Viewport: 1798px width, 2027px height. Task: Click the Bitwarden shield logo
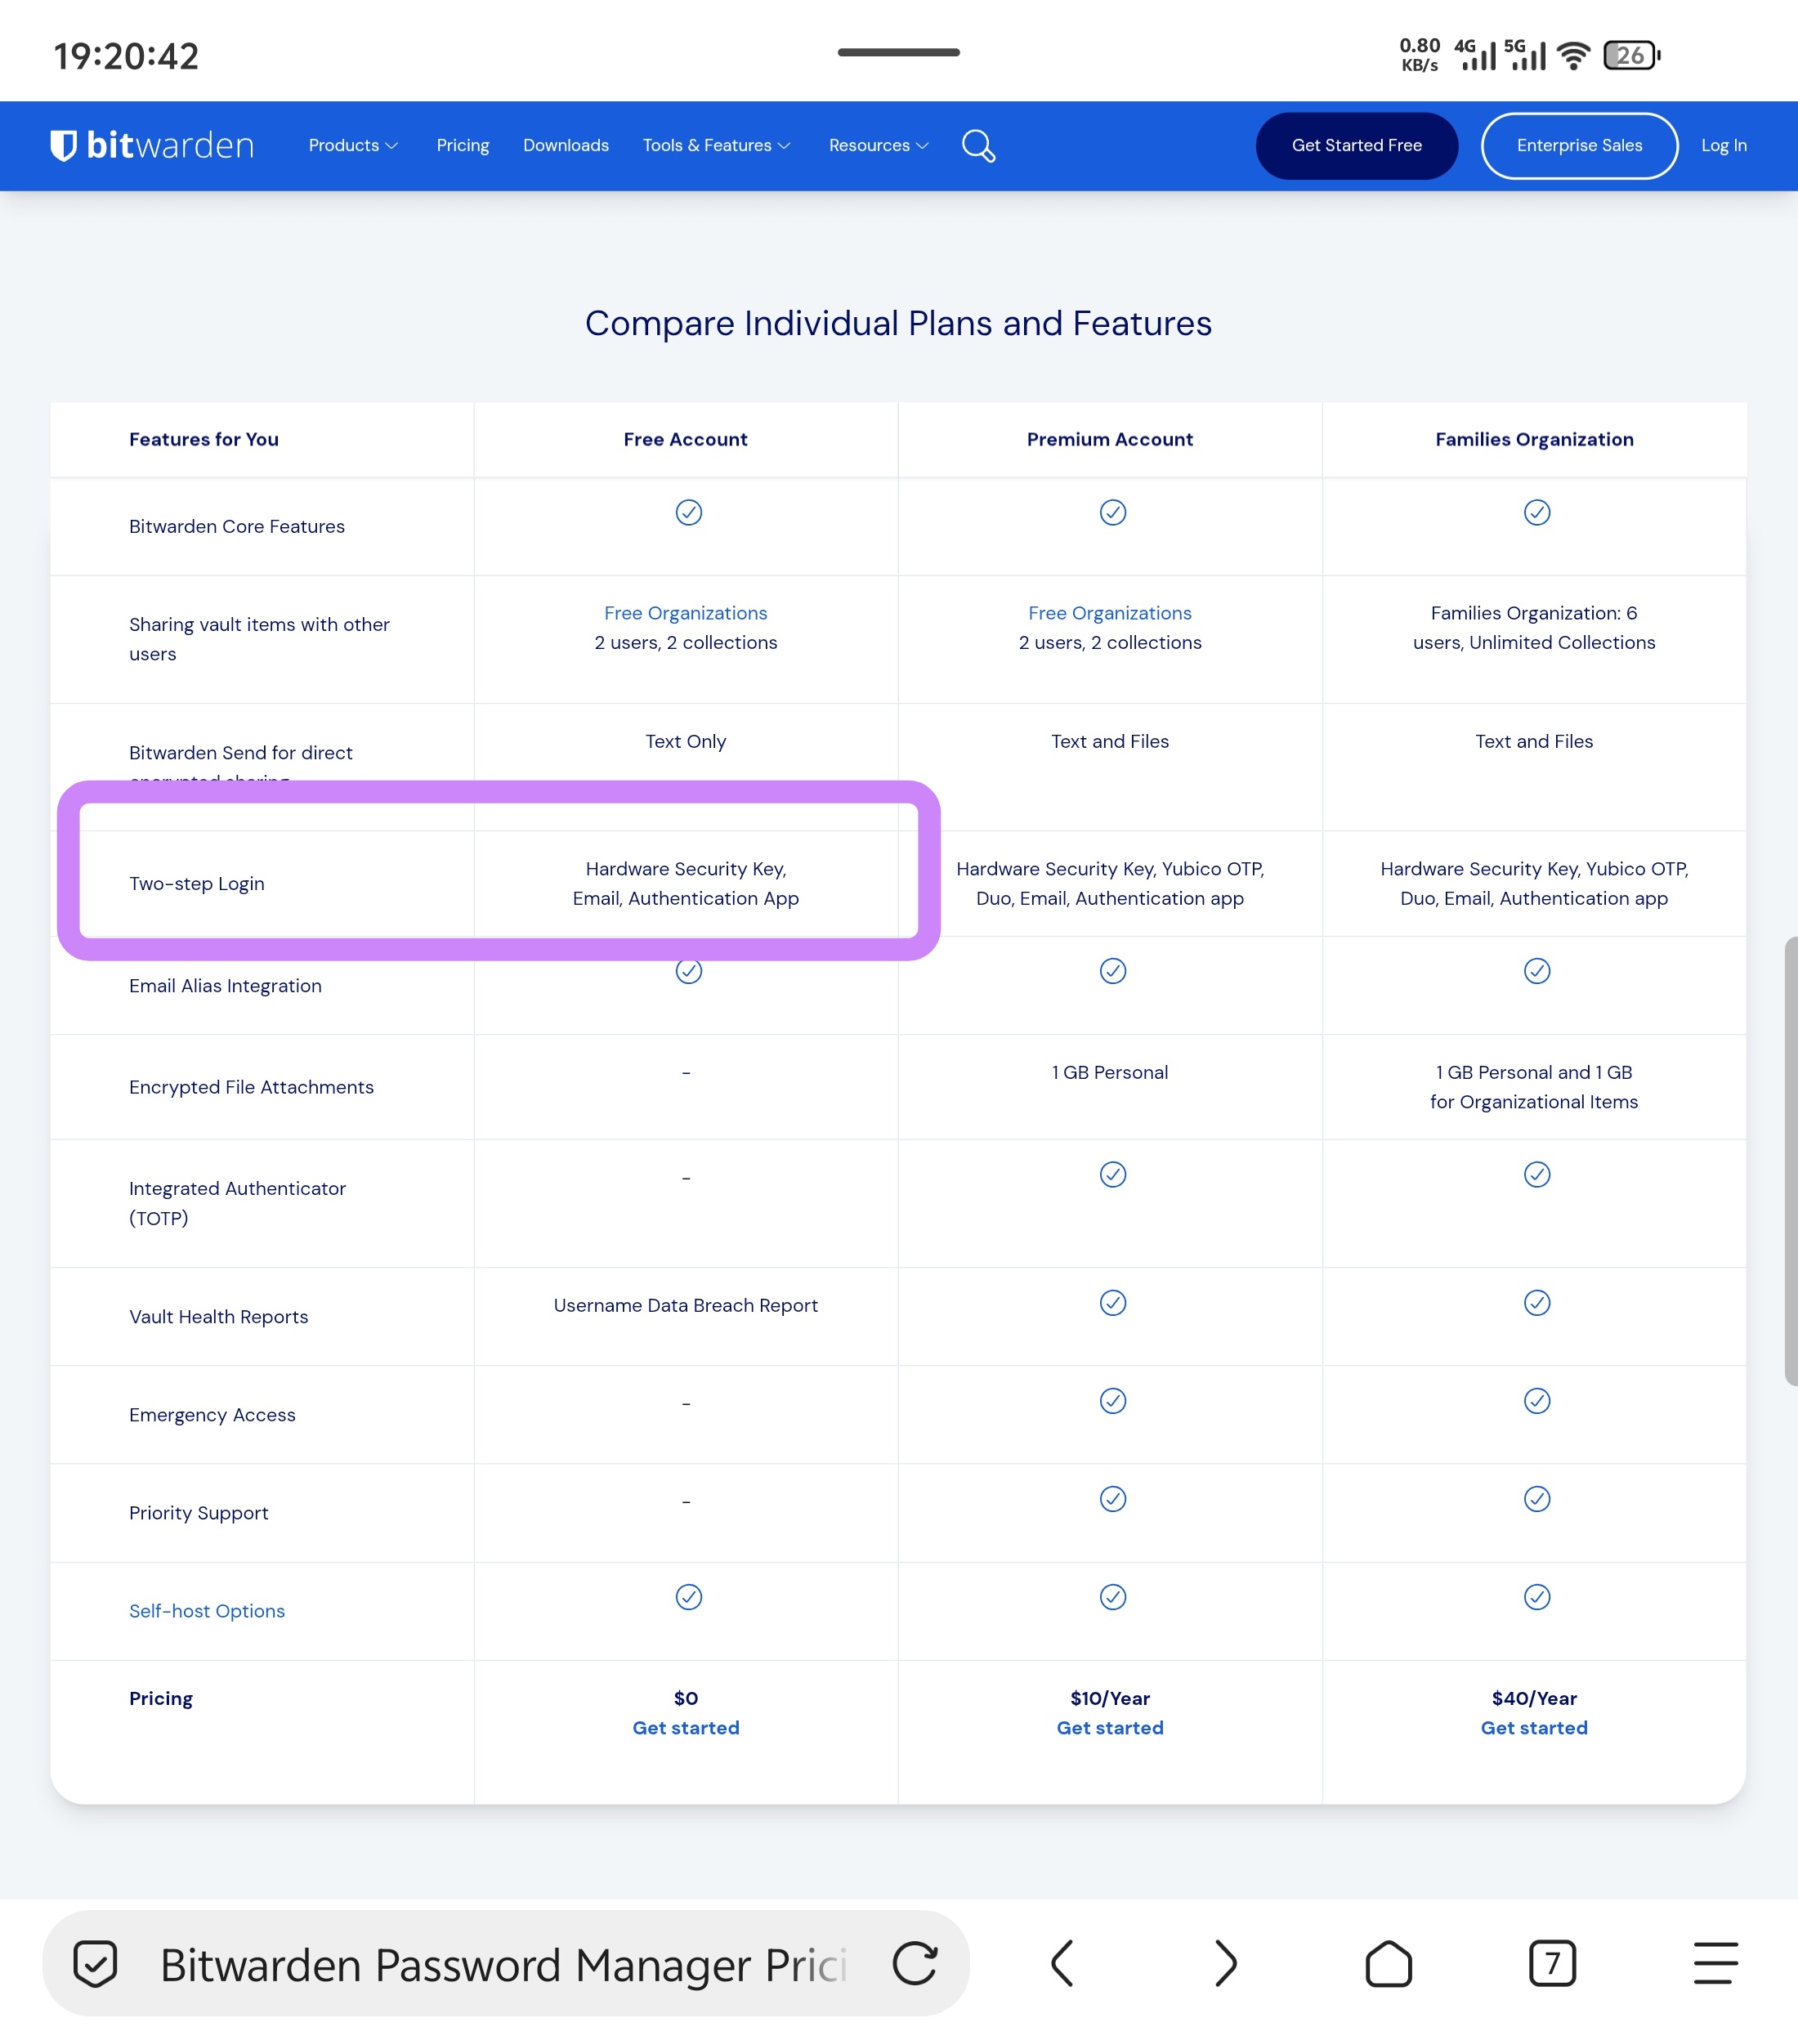tap(64, 145)
